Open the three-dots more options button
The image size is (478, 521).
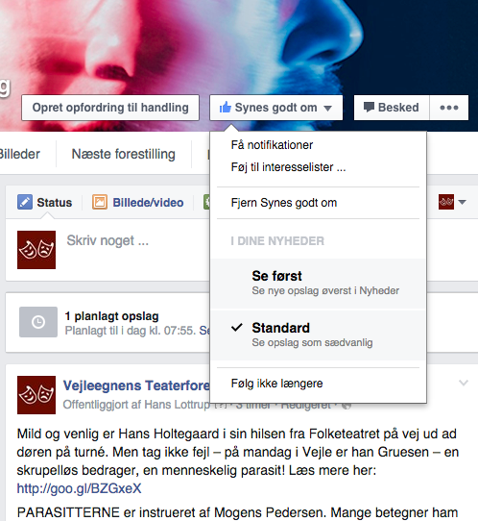click(x=449, y=108)
